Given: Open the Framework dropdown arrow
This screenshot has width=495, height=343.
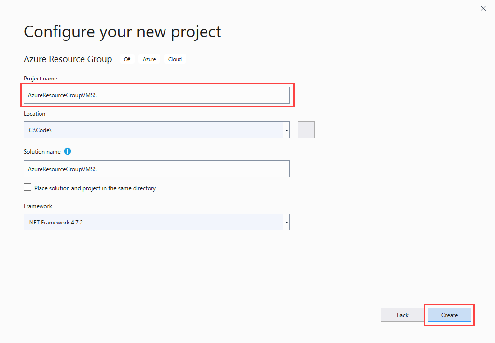Looking at the screenshot, I should tap(287, 223).
